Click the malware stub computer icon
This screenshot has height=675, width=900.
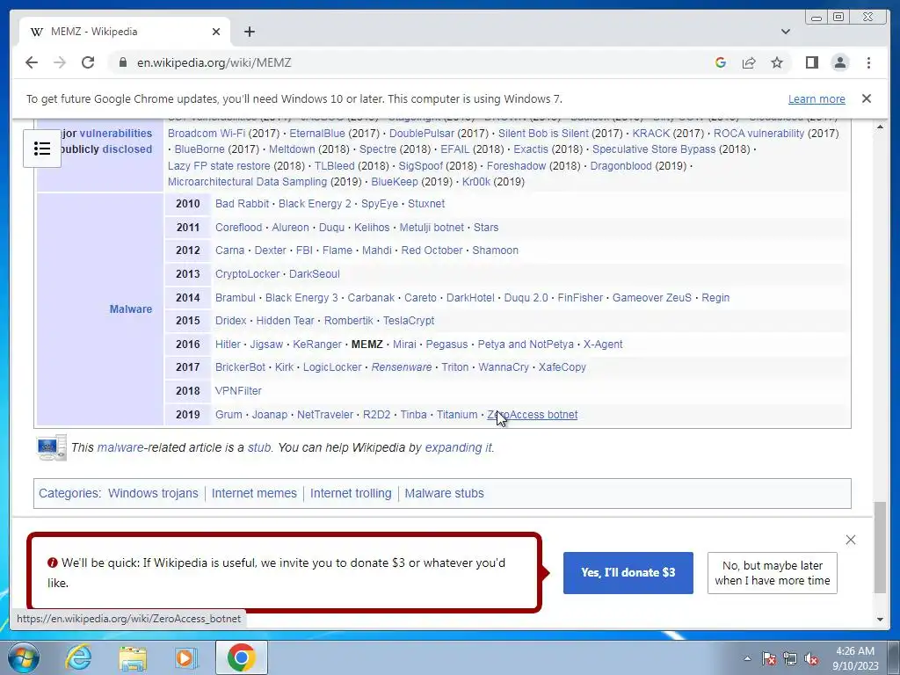click(51, 447)
